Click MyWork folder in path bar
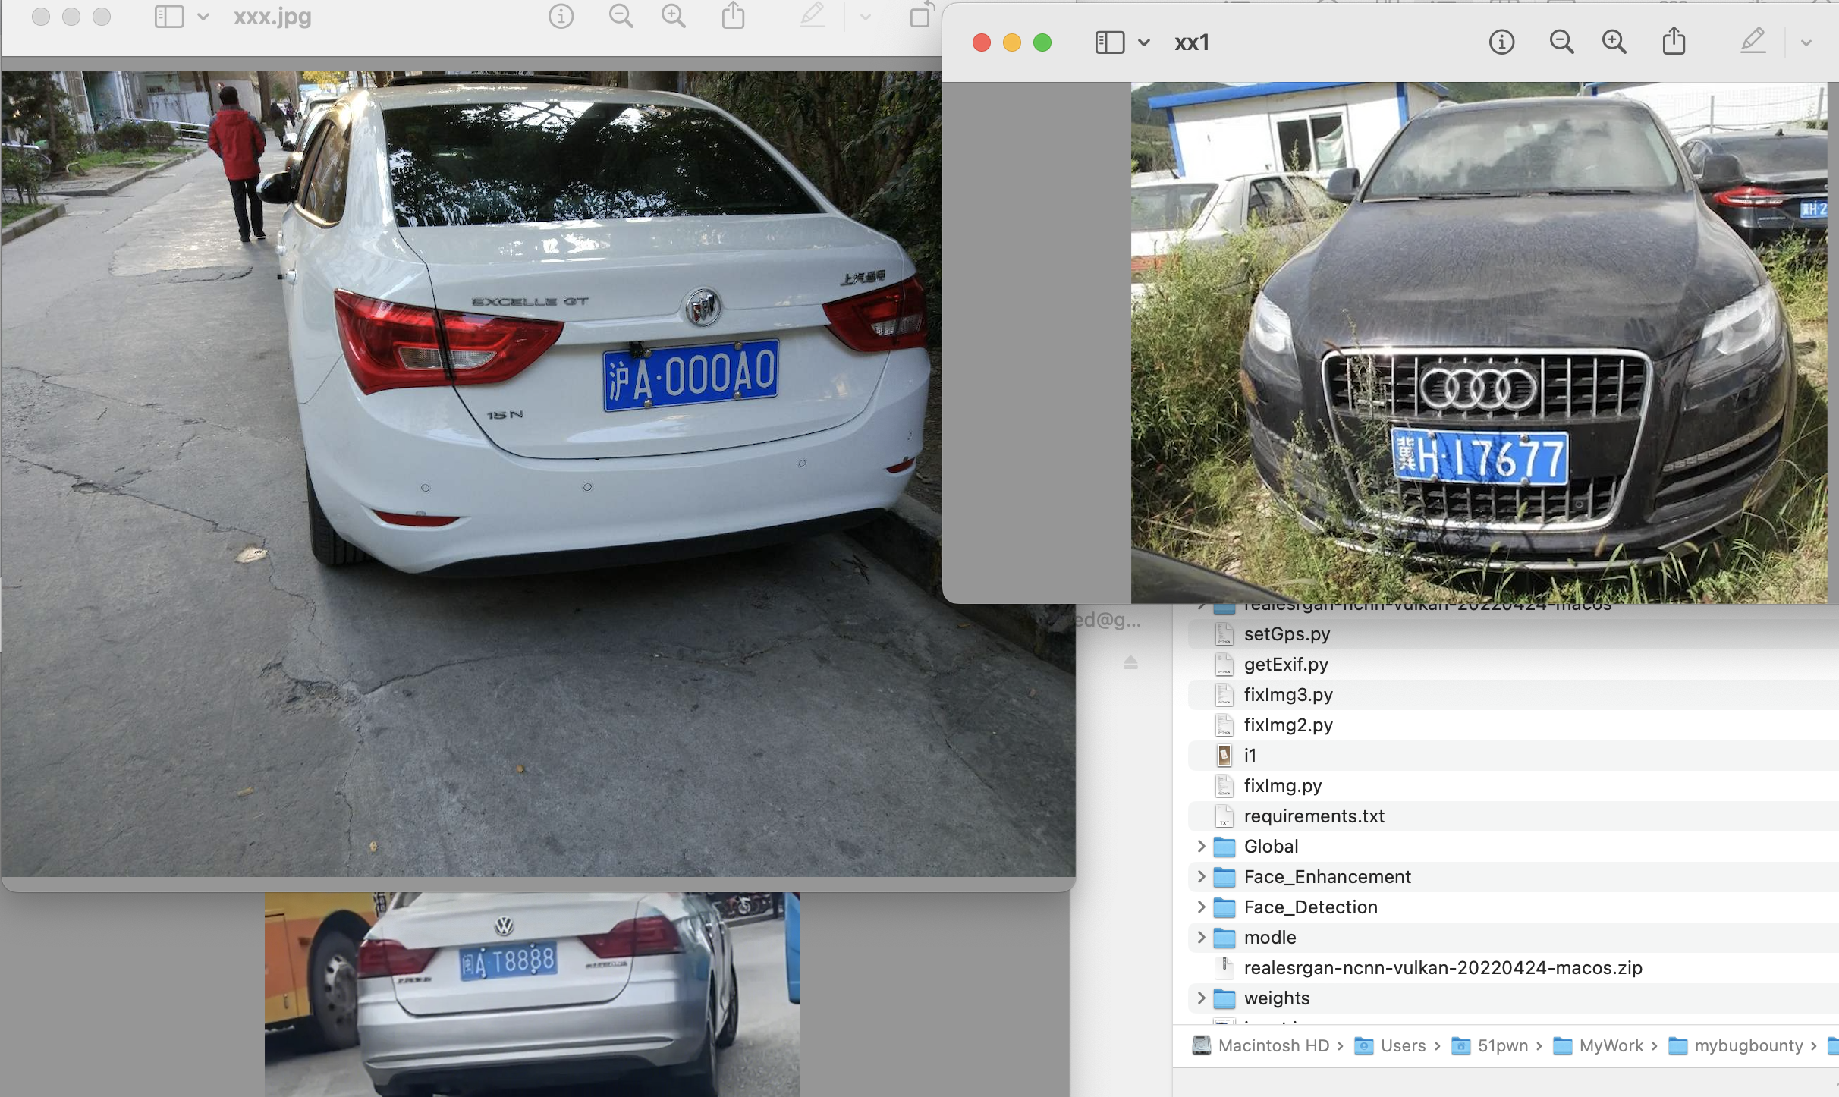The image size is (1839, 1097). click(x=1610, y=1045)
